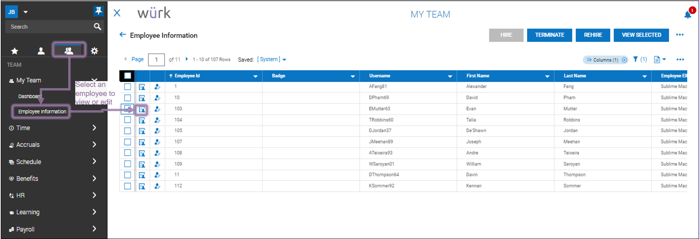Open the Employee Id column dropdown

[x=255, y=76]
